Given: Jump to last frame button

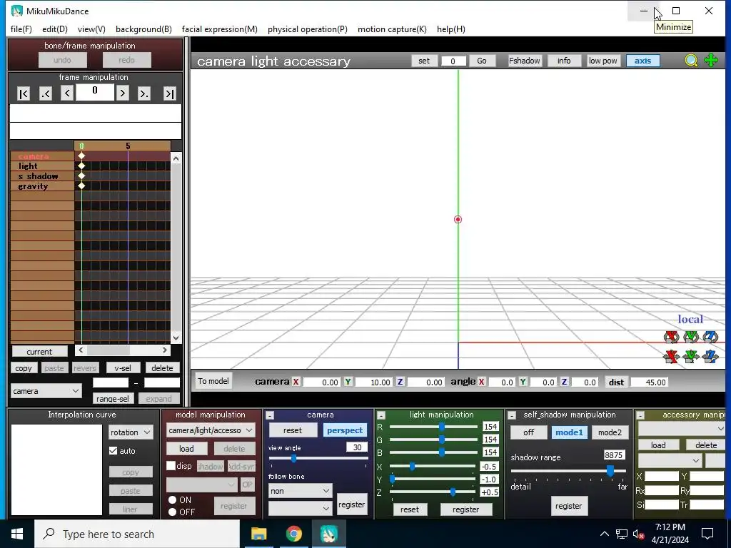Looking at the screenshot, I should (x=170, y=93).
